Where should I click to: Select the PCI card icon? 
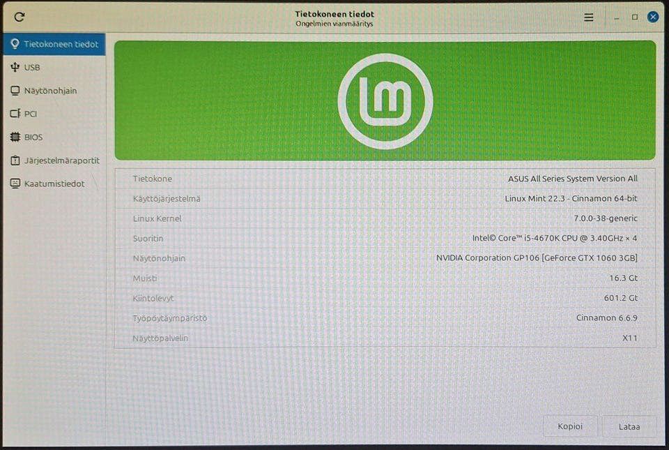15,114
